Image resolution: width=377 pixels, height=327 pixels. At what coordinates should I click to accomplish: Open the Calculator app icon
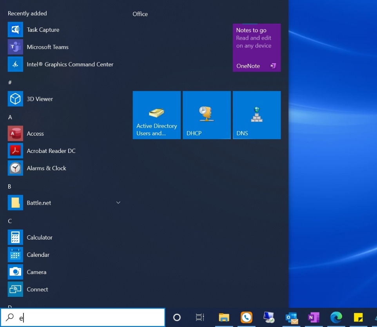tap(15, 237)
